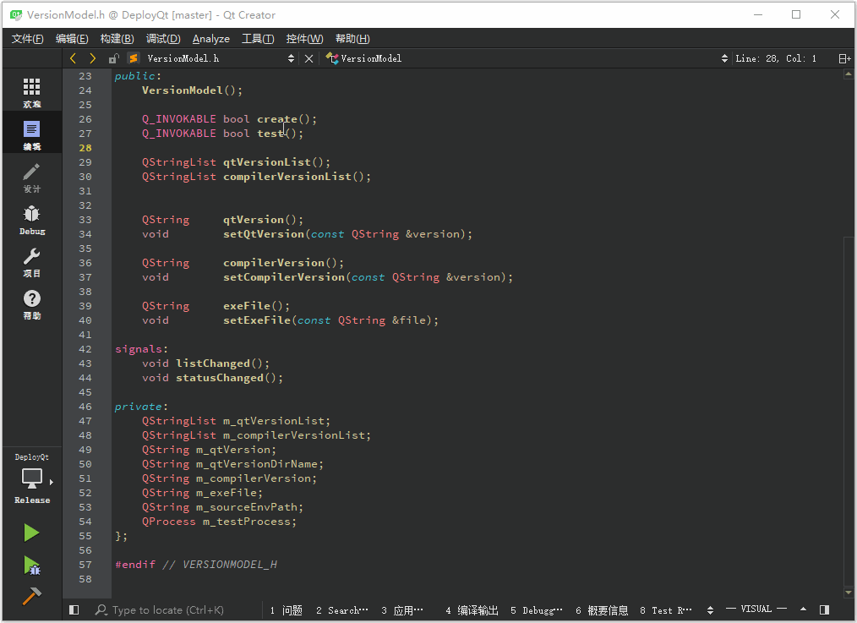Viewport: 857px width, 623px height.
Task: Toggle left sidebar visibility icon
Action: coord(74,609)
